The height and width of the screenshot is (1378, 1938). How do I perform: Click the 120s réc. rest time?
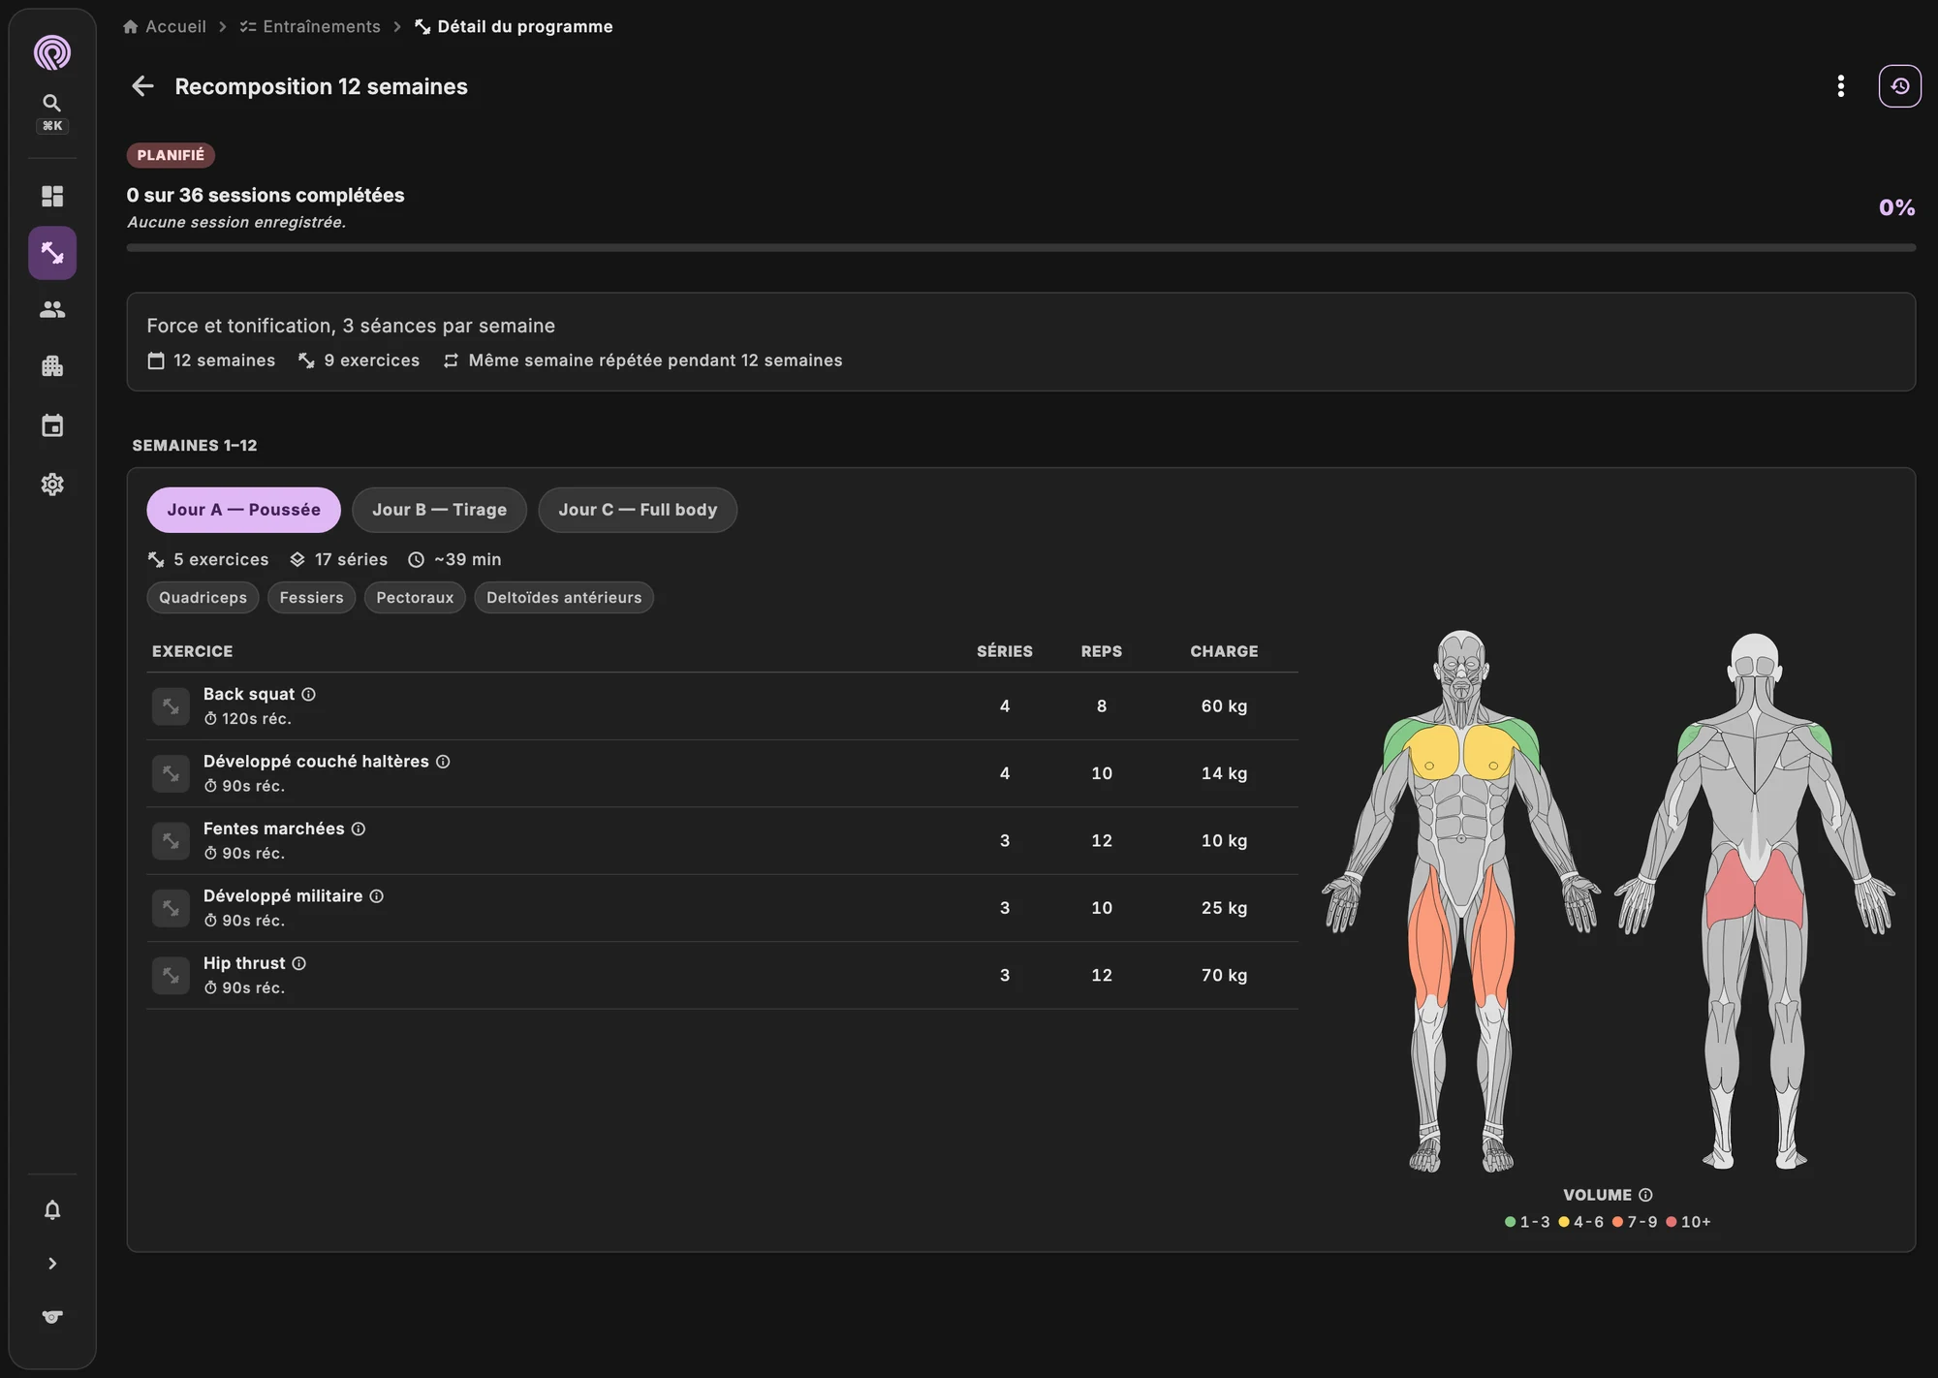248,719
